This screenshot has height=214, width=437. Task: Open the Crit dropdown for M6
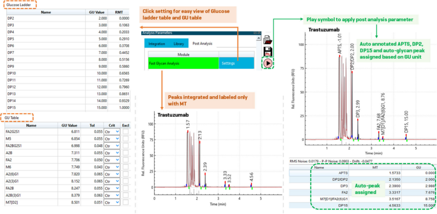pyautogui.click(x=112, y=167)
